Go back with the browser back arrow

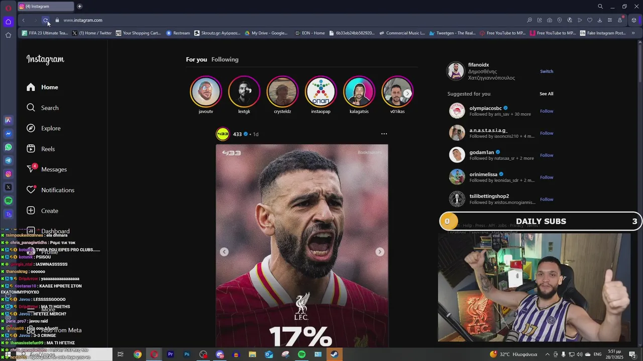[23, 20]
